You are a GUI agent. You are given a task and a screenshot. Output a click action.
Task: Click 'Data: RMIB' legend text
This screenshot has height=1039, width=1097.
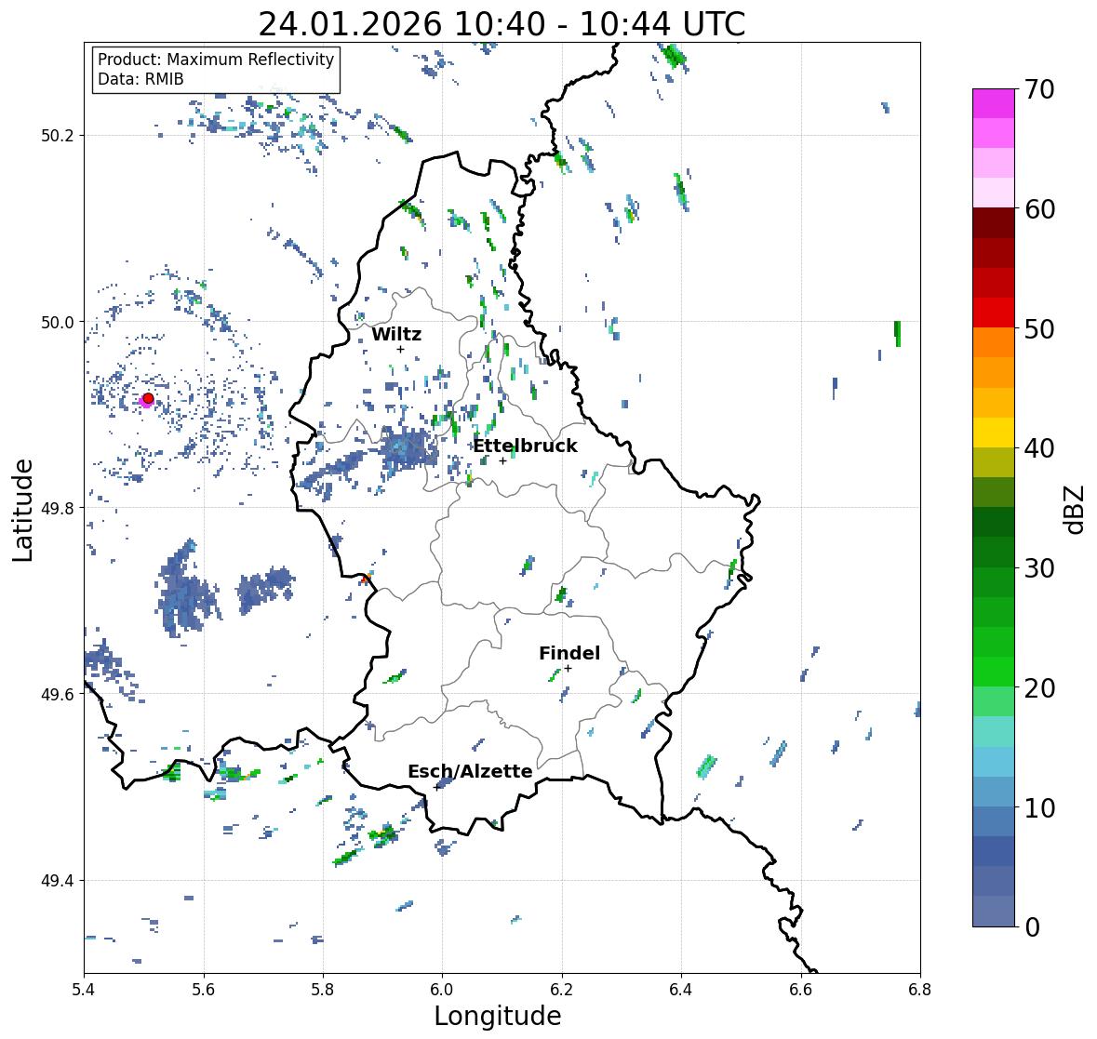tap(140, 79)
